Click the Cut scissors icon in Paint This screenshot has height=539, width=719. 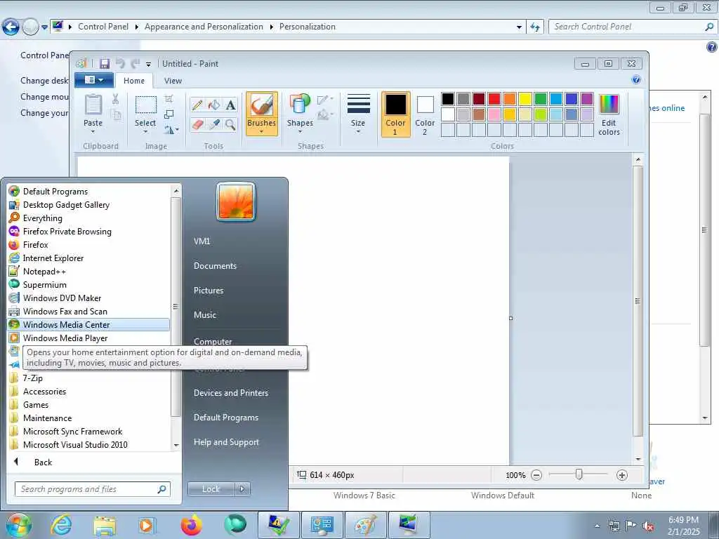click(116, 98)
